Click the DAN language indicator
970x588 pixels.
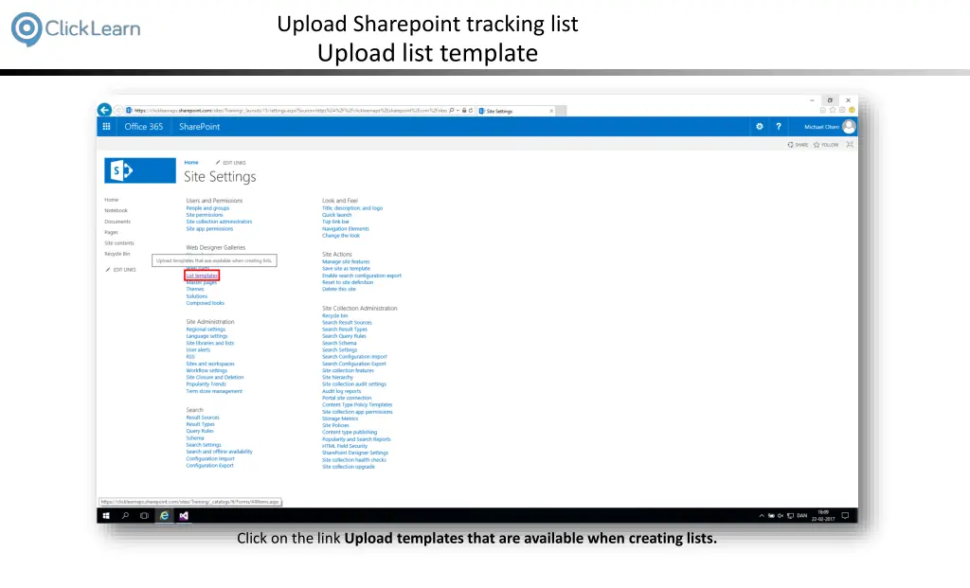coord(801,516)
